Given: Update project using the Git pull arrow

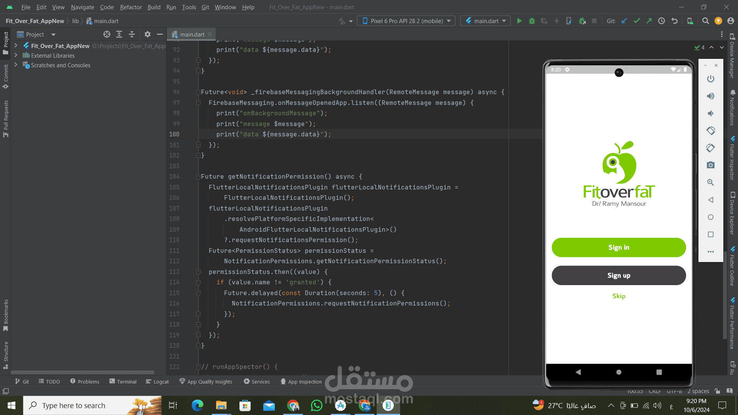Looking at the screenshot, I should point(624,21).
